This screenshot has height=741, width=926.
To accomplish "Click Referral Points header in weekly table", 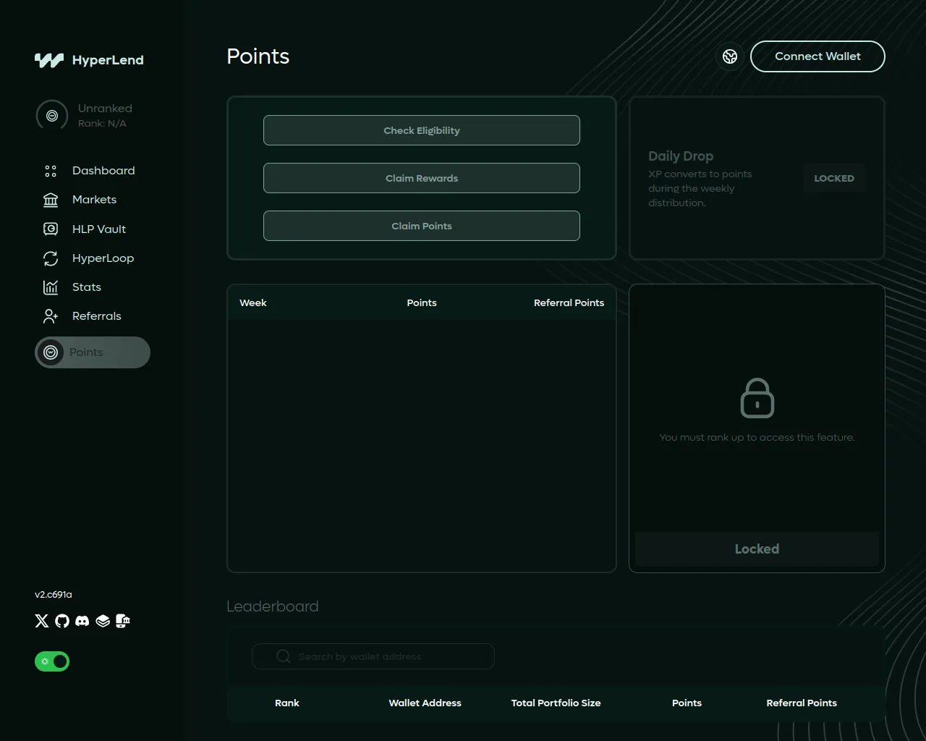I will pos(569,302).
